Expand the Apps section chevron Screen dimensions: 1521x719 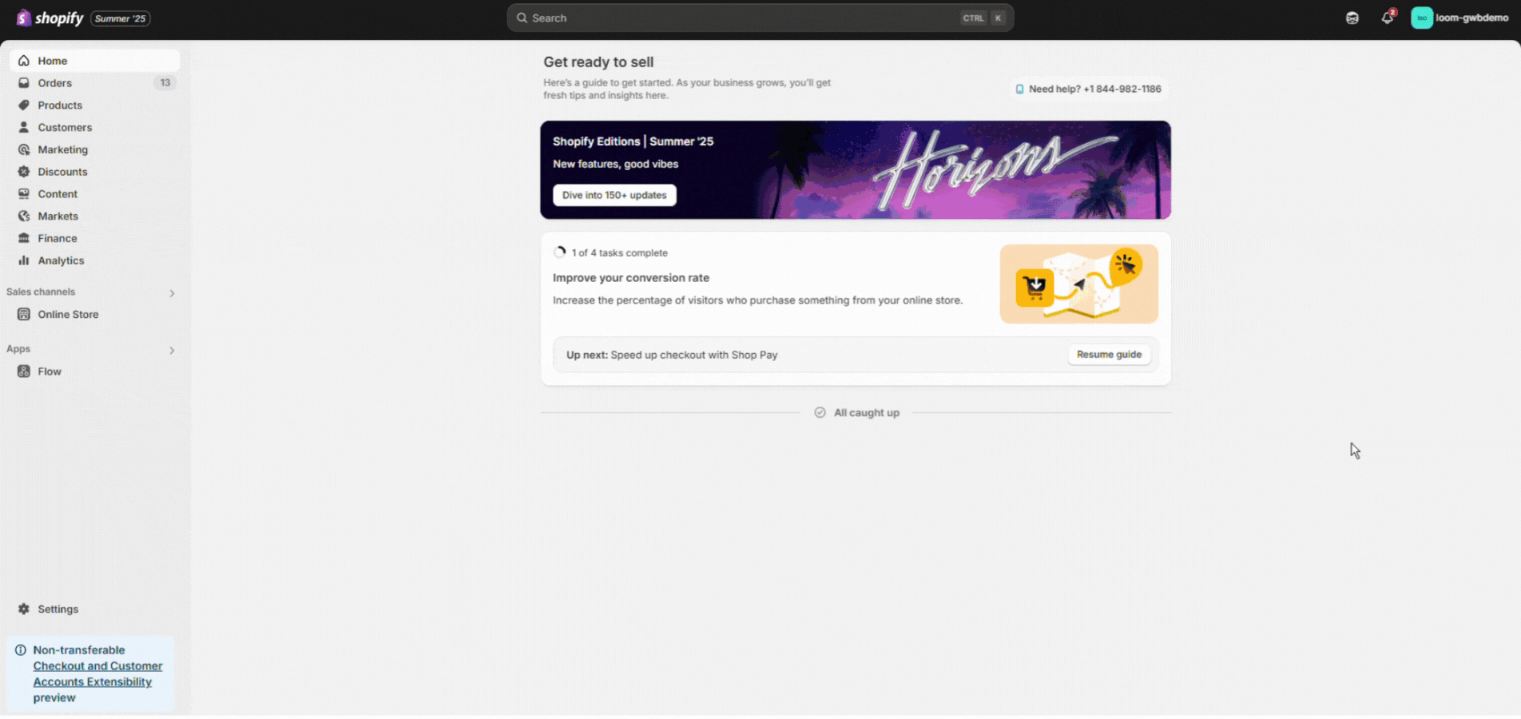tap(172, 350)
